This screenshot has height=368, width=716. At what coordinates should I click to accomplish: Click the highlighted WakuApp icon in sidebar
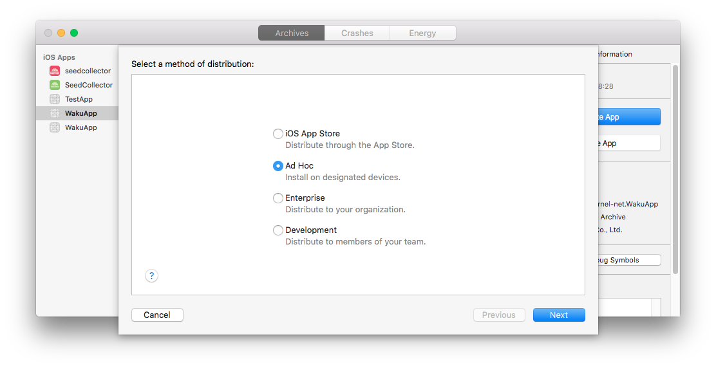click(55, 113)
